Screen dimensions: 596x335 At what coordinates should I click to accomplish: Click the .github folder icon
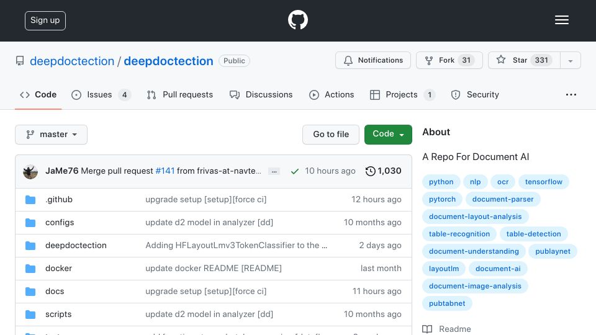point(30,200)
